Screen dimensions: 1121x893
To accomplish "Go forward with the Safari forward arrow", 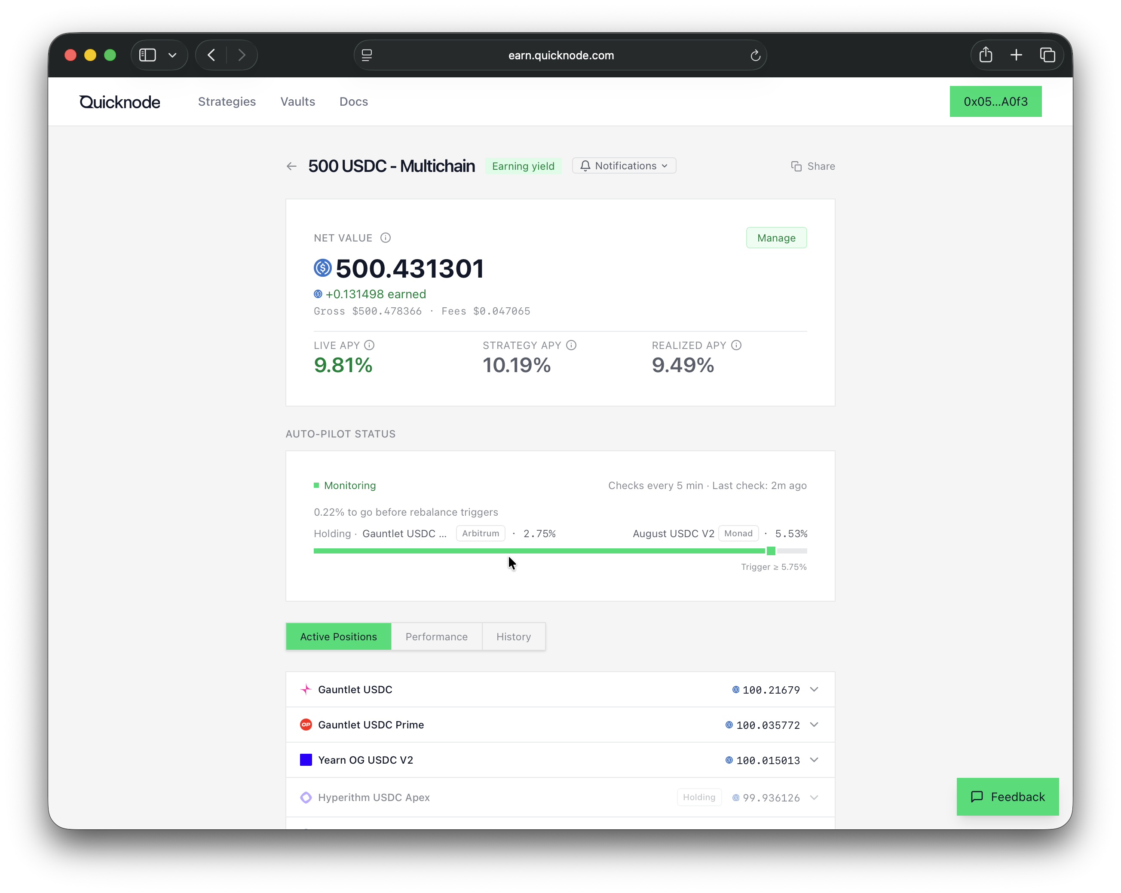I will 242,55.
